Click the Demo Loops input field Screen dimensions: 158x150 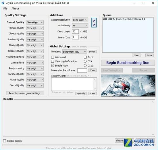[75, 31]
